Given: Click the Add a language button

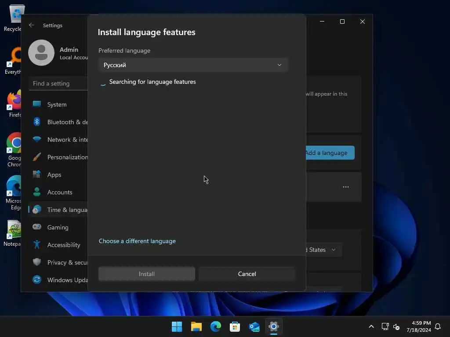Looking at the screenshot, I should coord(330,153).
